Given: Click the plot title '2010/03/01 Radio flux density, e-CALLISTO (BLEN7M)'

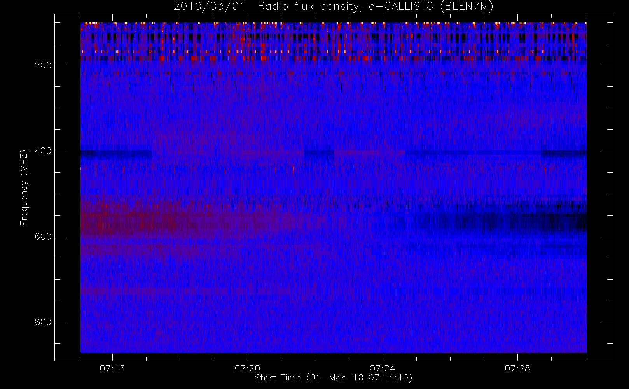Looking at the screenshot, I should coord(334,7).
